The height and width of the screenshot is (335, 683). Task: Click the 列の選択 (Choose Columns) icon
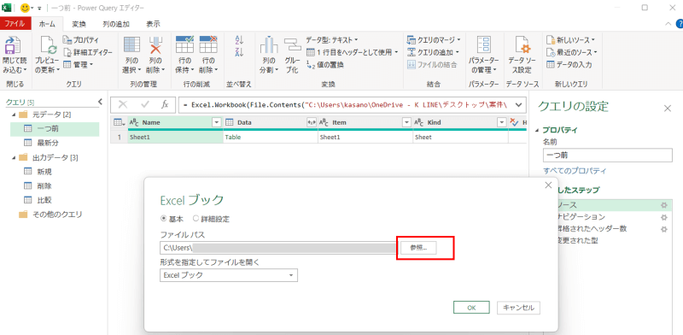click(131, 45)
